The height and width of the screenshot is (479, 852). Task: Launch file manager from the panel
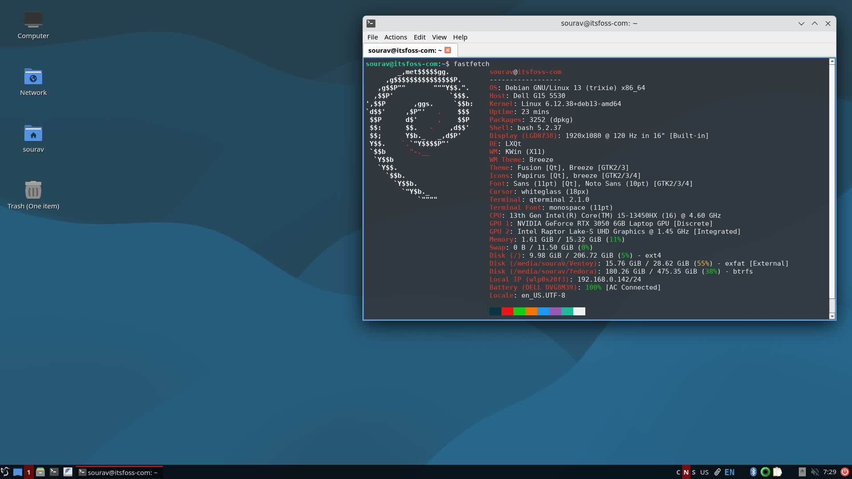click(x=40, y=472)
